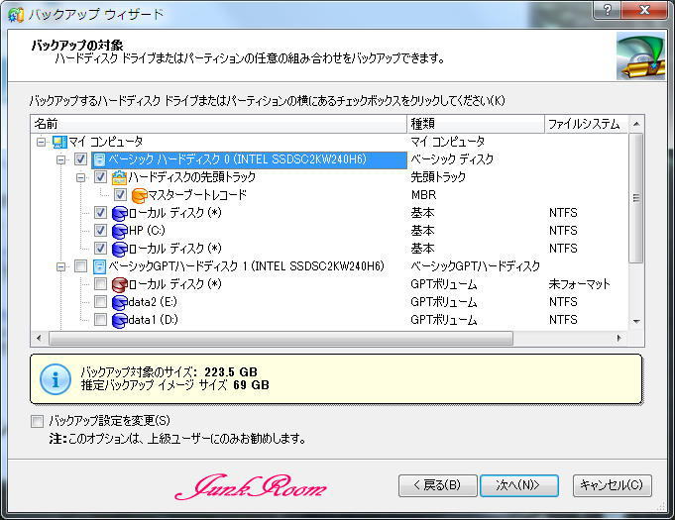Sort by the 種類 column header
The image size is (675, 520).
(x=474, y=124)
